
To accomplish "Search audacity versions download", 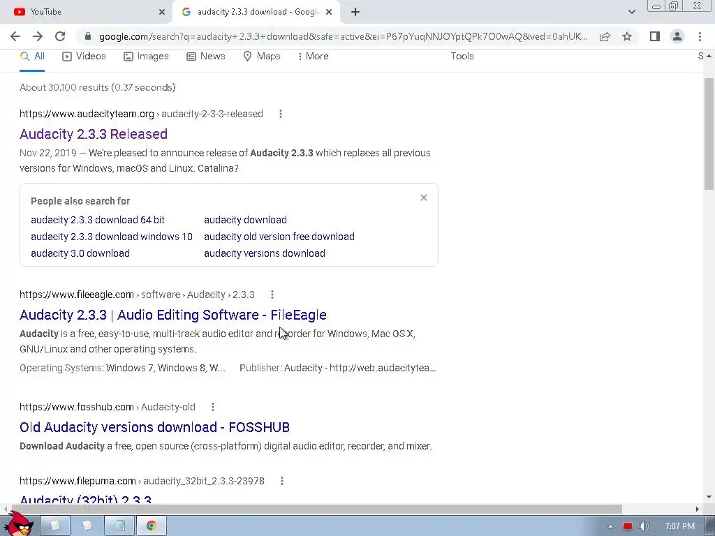I will click(x=265, y=253).
